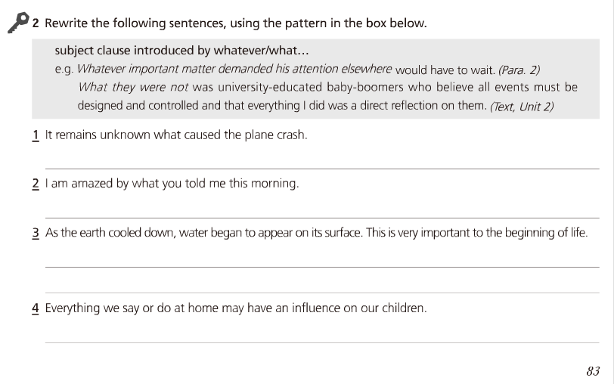Click the sentence 'As the earth cooled down'

coord(316,233)
